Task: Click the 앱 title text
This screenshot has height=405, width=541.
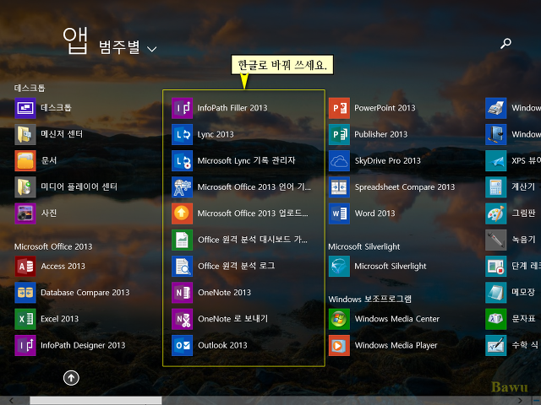Action: coord(75,40)
